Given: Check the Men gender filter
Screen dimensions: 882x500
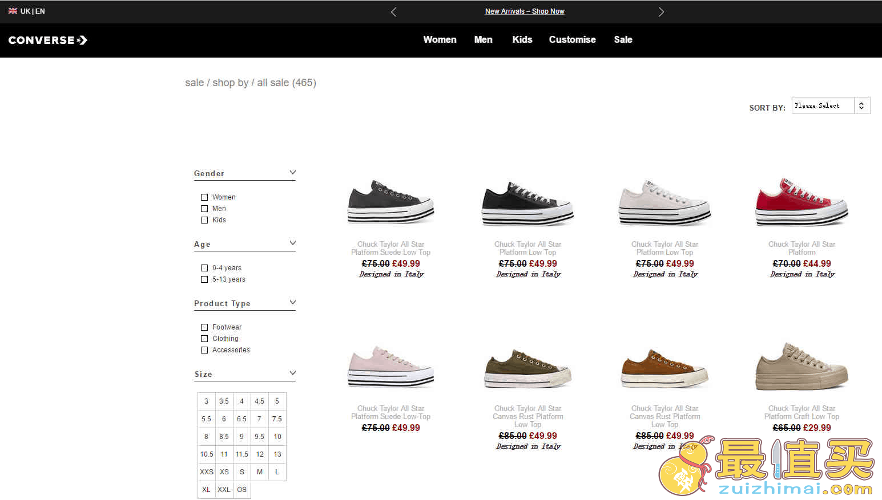Looking at the screenshot, I should click(204, 209).
